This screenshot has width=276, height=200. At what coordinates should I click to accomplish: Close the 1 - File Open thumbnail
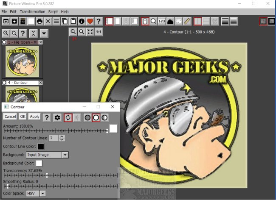[41, 42]
